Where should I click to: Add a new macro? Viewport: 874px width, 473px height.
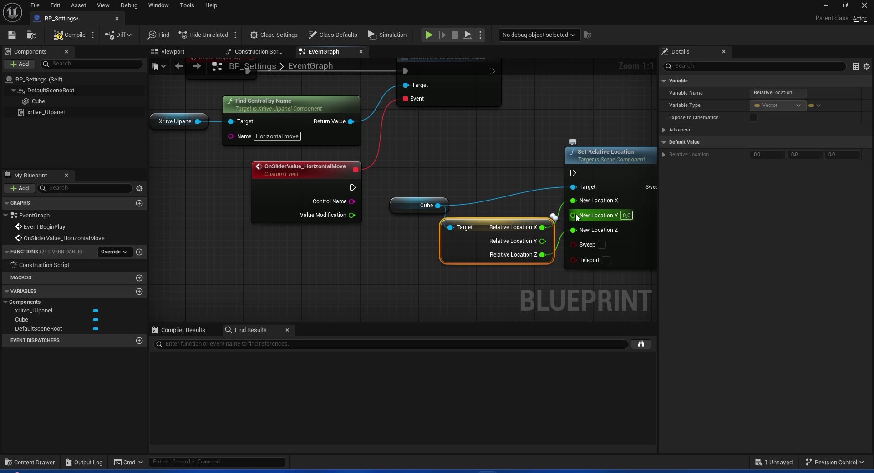pos(139,278)
